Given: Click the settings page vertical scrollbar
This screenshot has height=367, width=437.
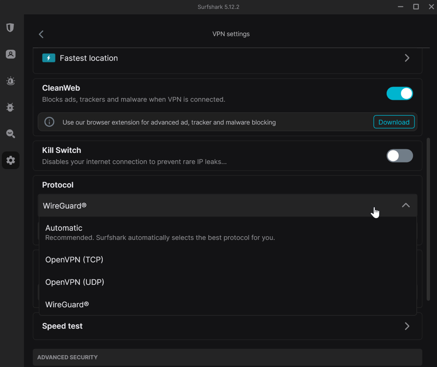Looking at the screenshot, I should pyautogui.click(x=428, y=219).
